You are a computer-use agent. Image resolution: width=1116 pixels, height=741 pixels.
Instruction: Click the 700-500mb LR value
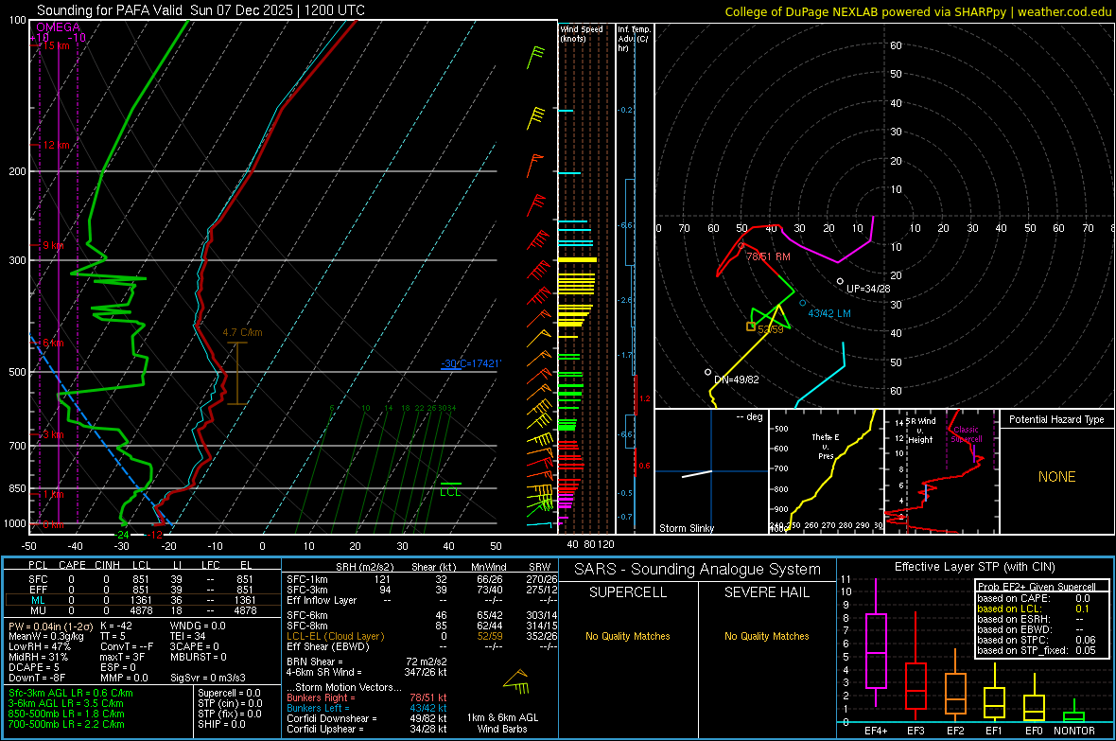pos(66,724)
